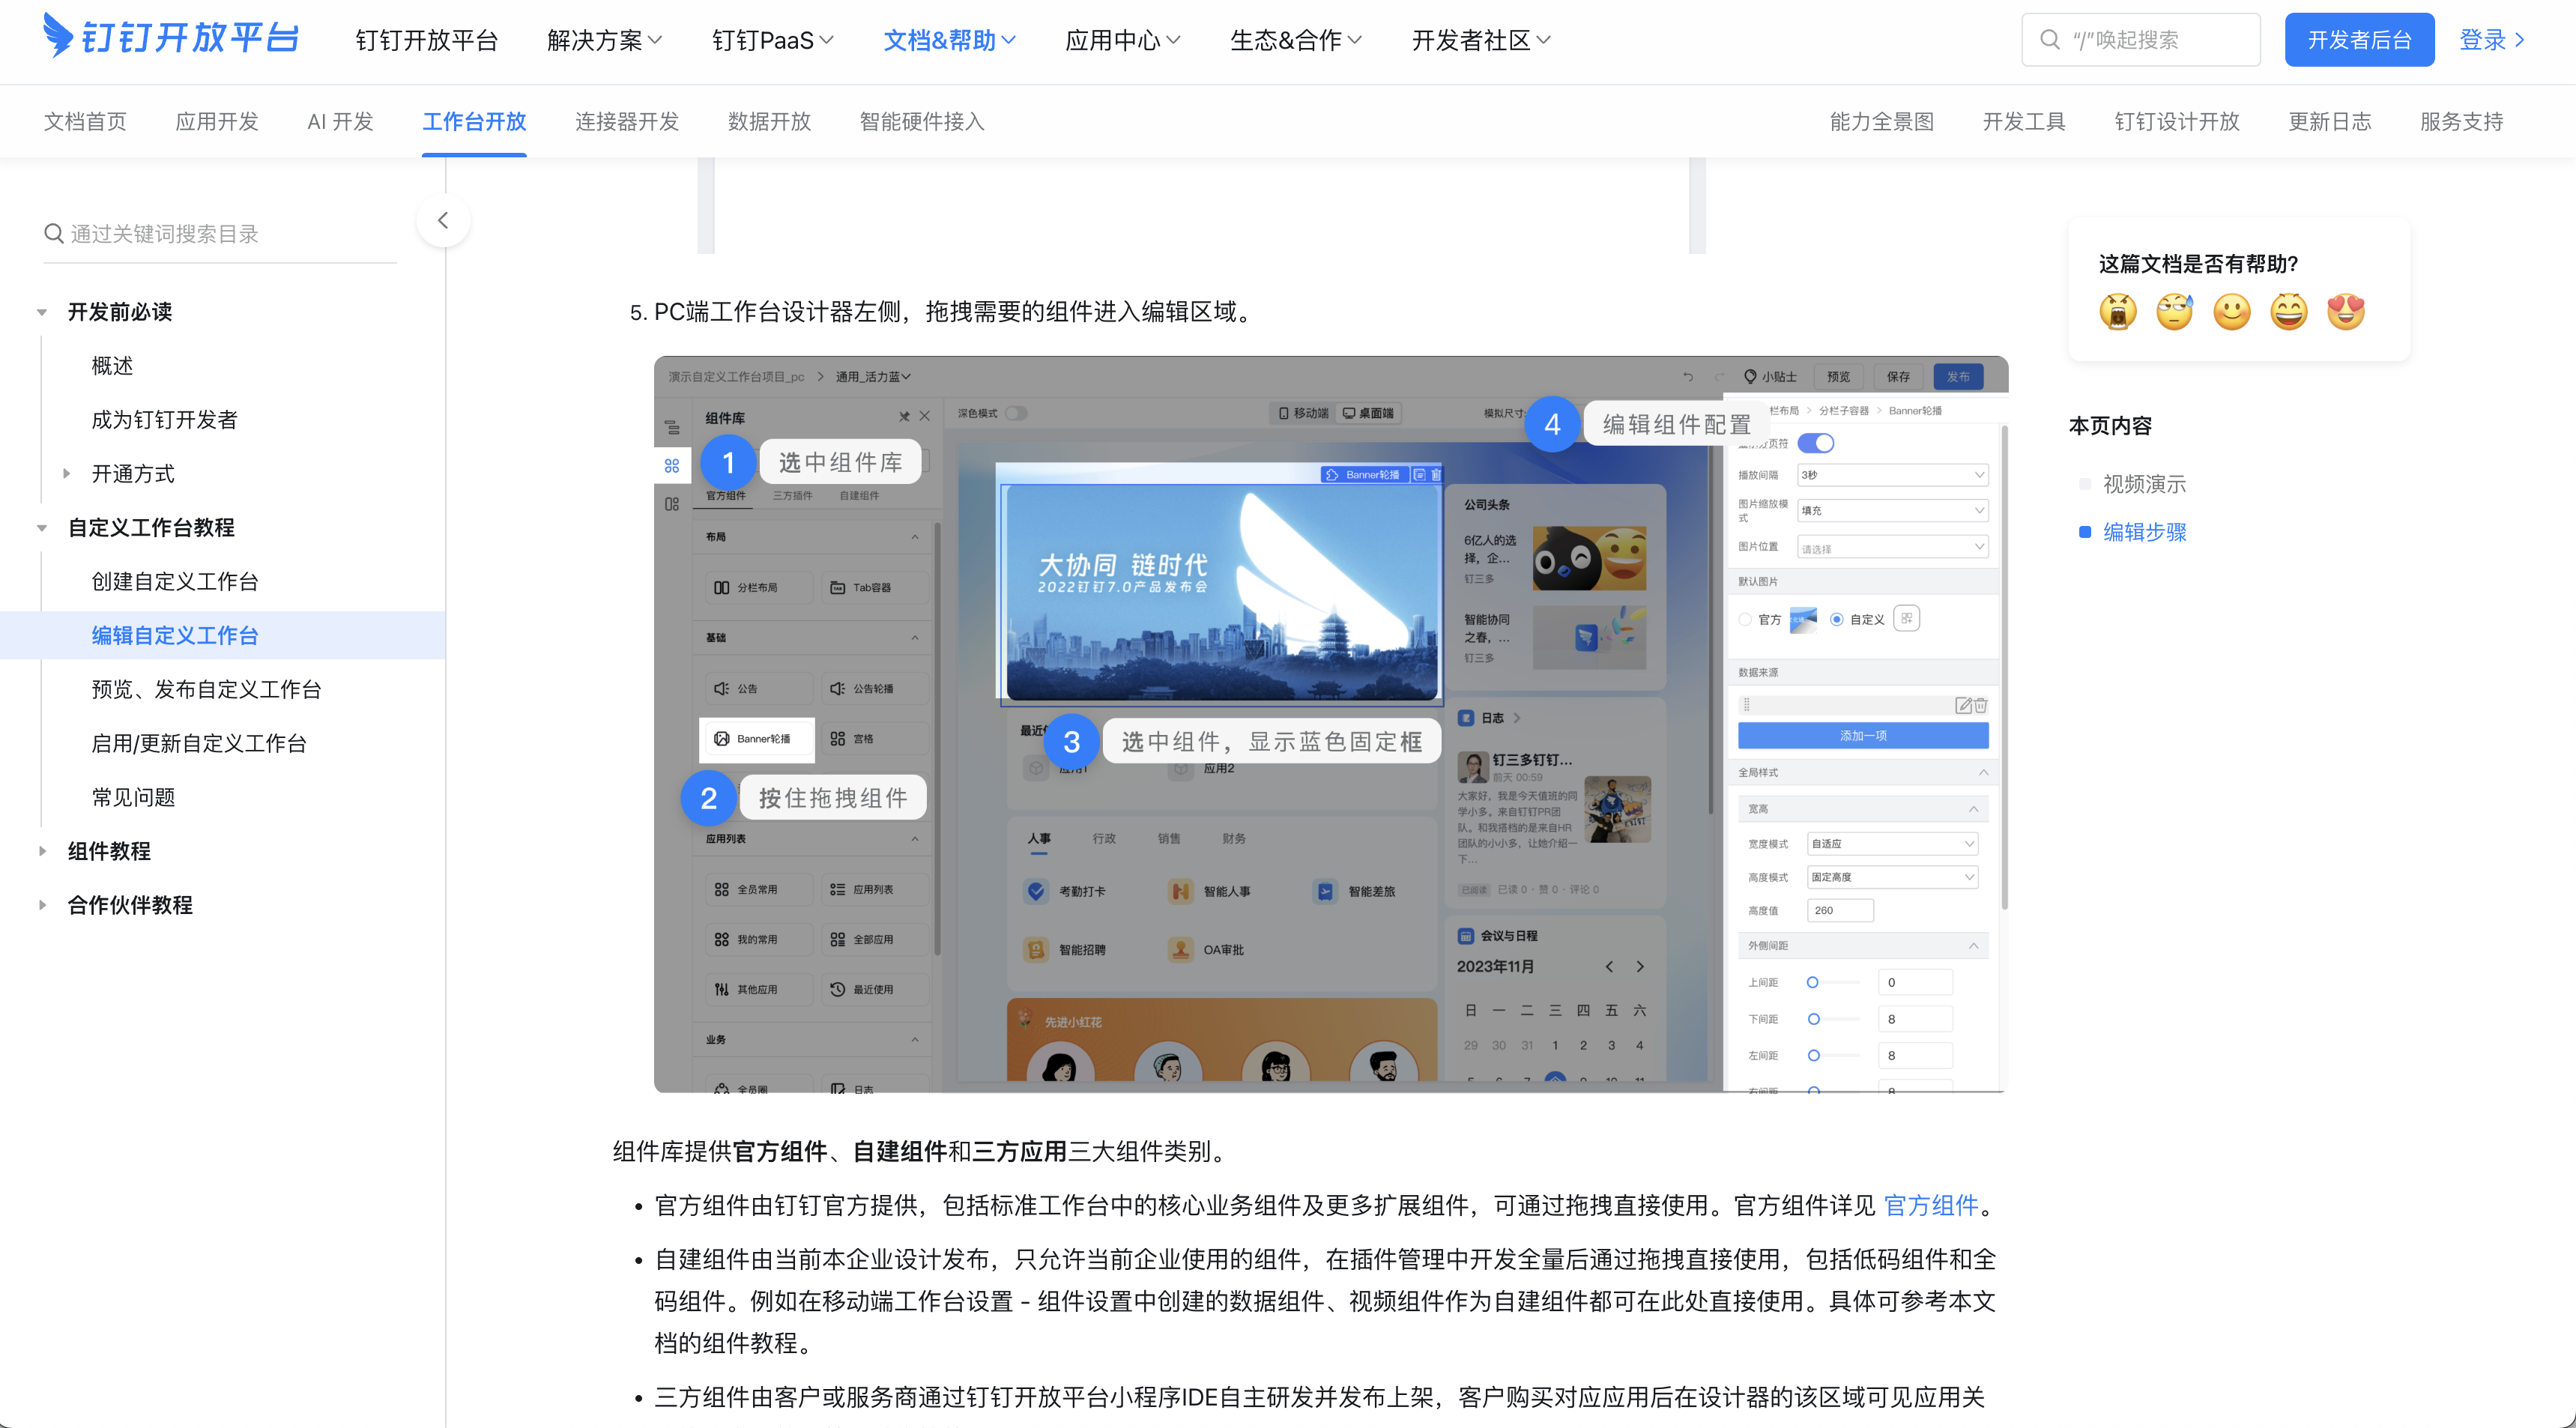
Task: Select the heart-eyes feedback emoji
Action: [x=2346, y=311]
